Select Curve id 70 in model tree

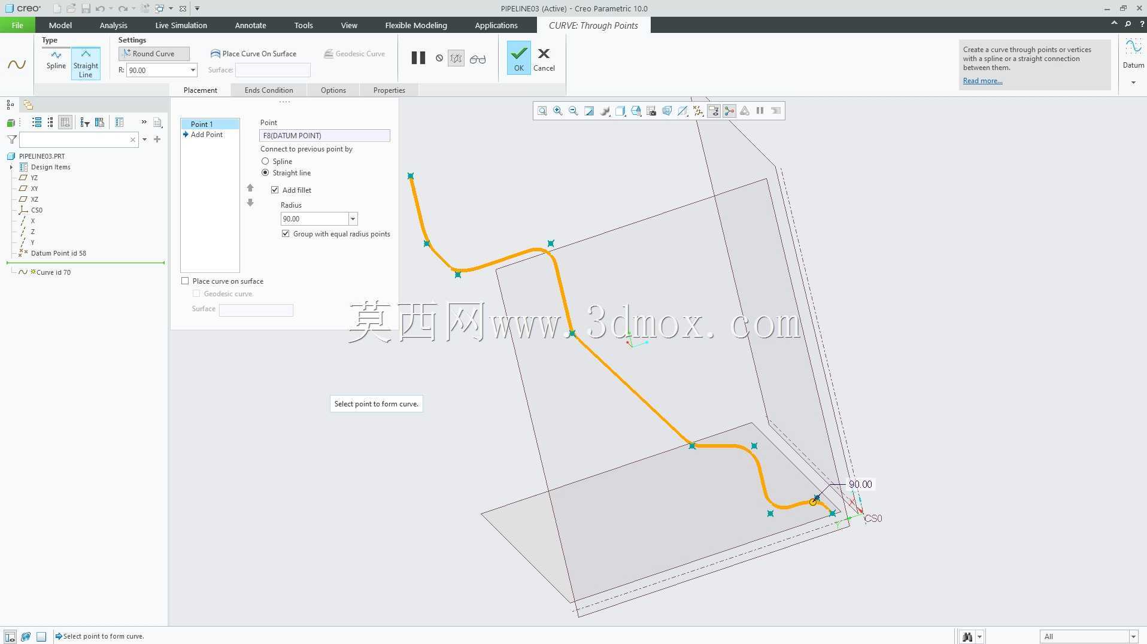(53, 272)
